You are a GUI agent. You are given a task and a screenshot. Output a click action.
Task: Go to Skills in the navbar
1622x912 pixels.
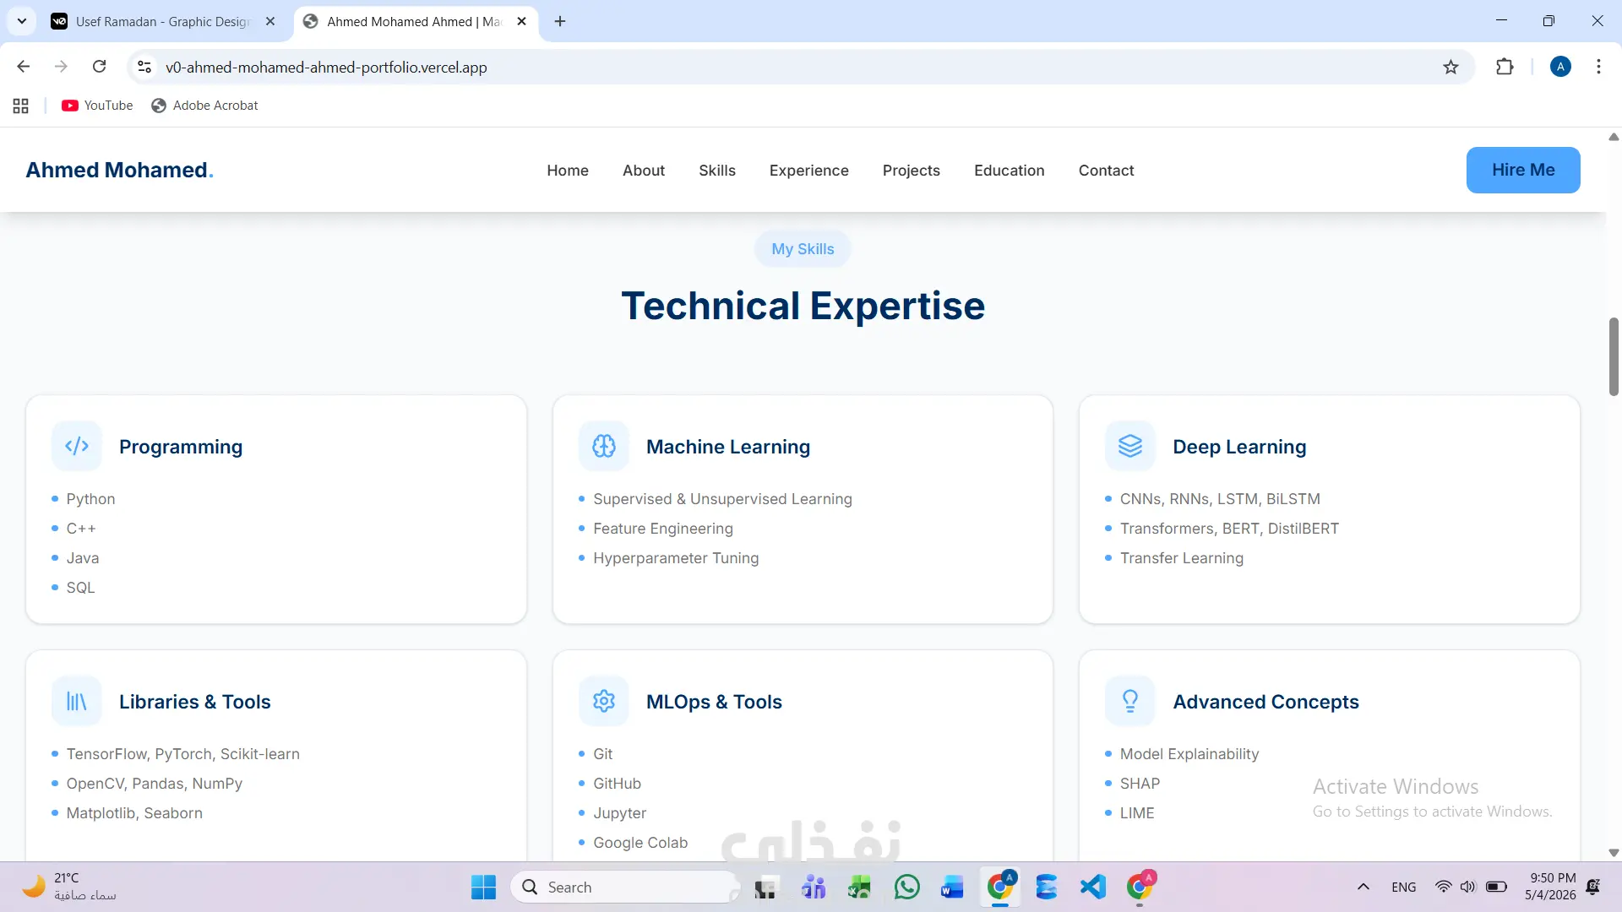(717, 171)
